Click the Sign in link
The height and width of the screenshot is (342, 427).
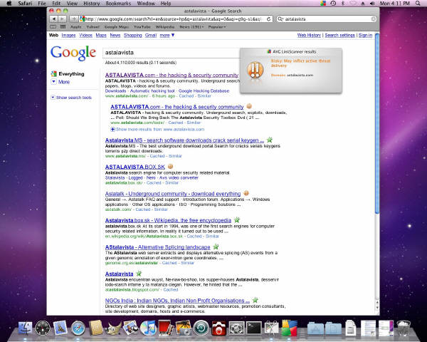pyautogui.click(x=365, y=35)
